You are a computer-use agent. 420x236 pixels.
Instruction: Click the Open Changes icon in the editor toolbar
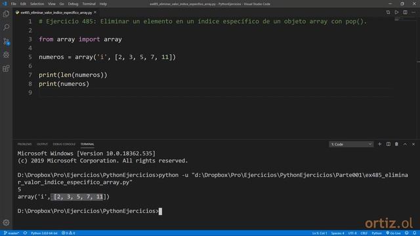click(x=388, y=12)
